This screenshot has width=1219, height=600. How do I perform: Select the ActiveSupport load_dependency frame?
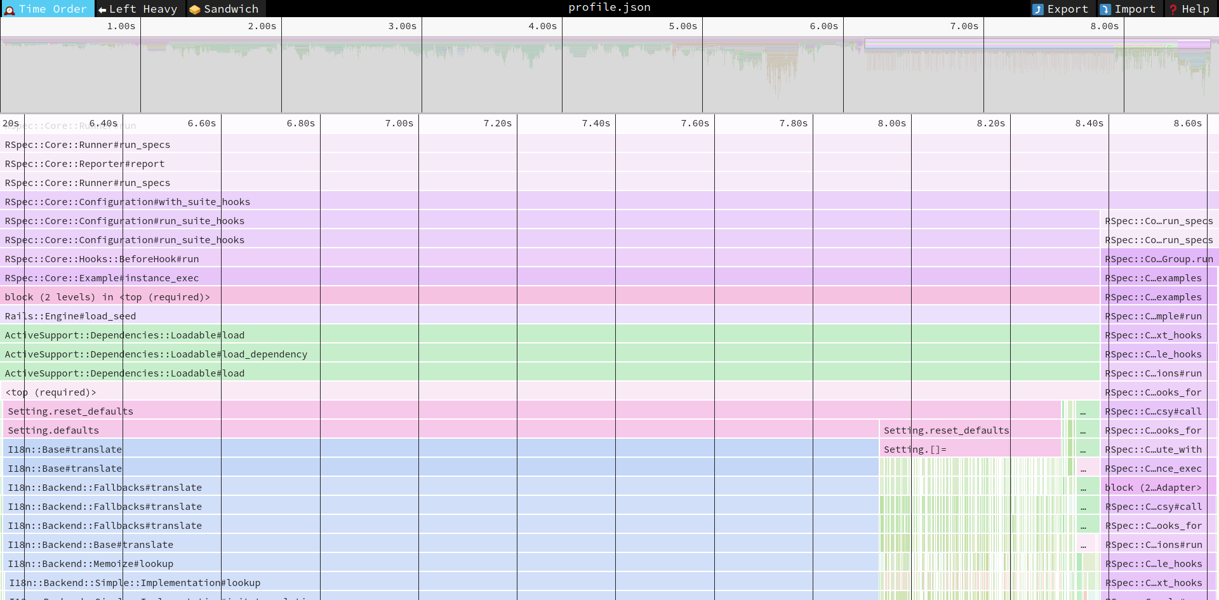[156, 354]
